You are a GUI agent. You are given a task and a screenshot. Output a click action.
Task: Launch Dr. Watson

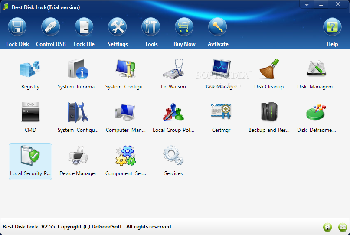pos(173,74)
